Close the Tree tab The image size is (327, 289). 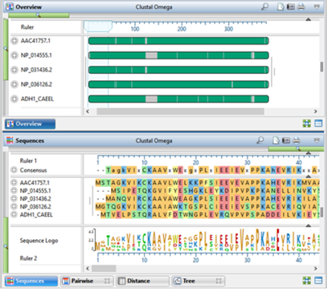218,281
